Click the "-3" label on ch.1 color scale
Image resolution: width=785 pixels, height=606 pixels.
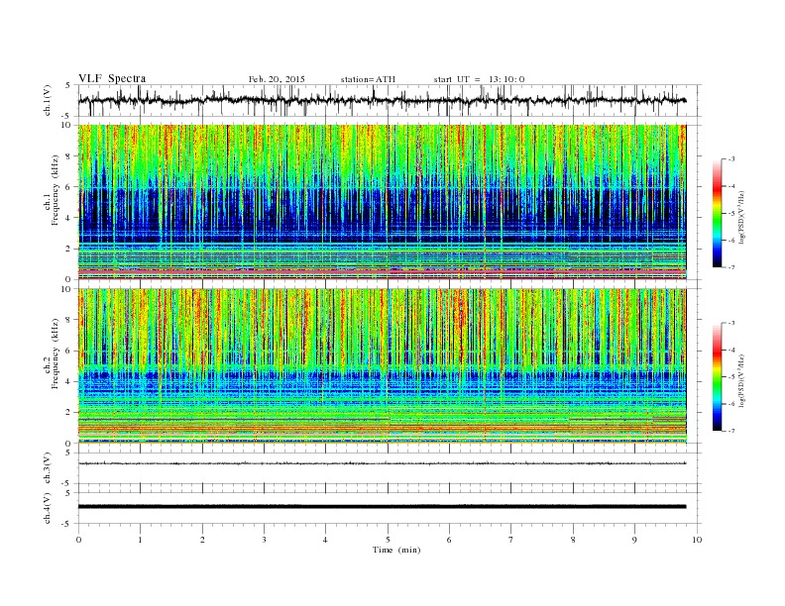(x=731, y=159)
